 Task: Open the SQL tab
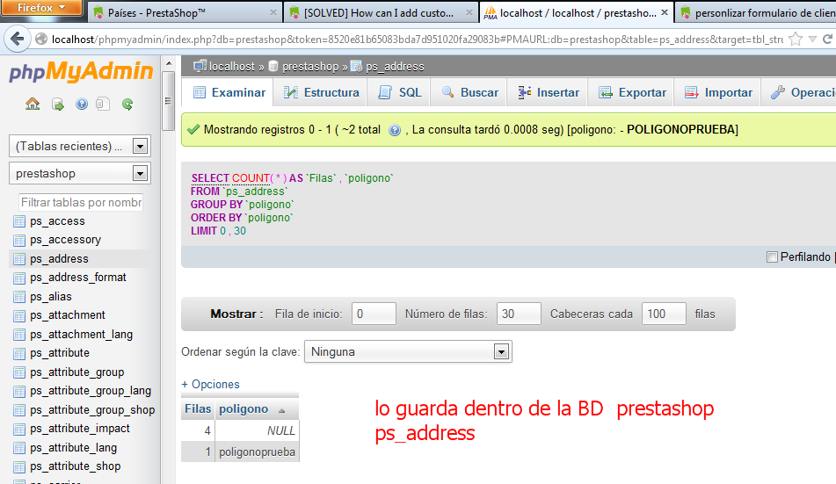pos(400,93)
